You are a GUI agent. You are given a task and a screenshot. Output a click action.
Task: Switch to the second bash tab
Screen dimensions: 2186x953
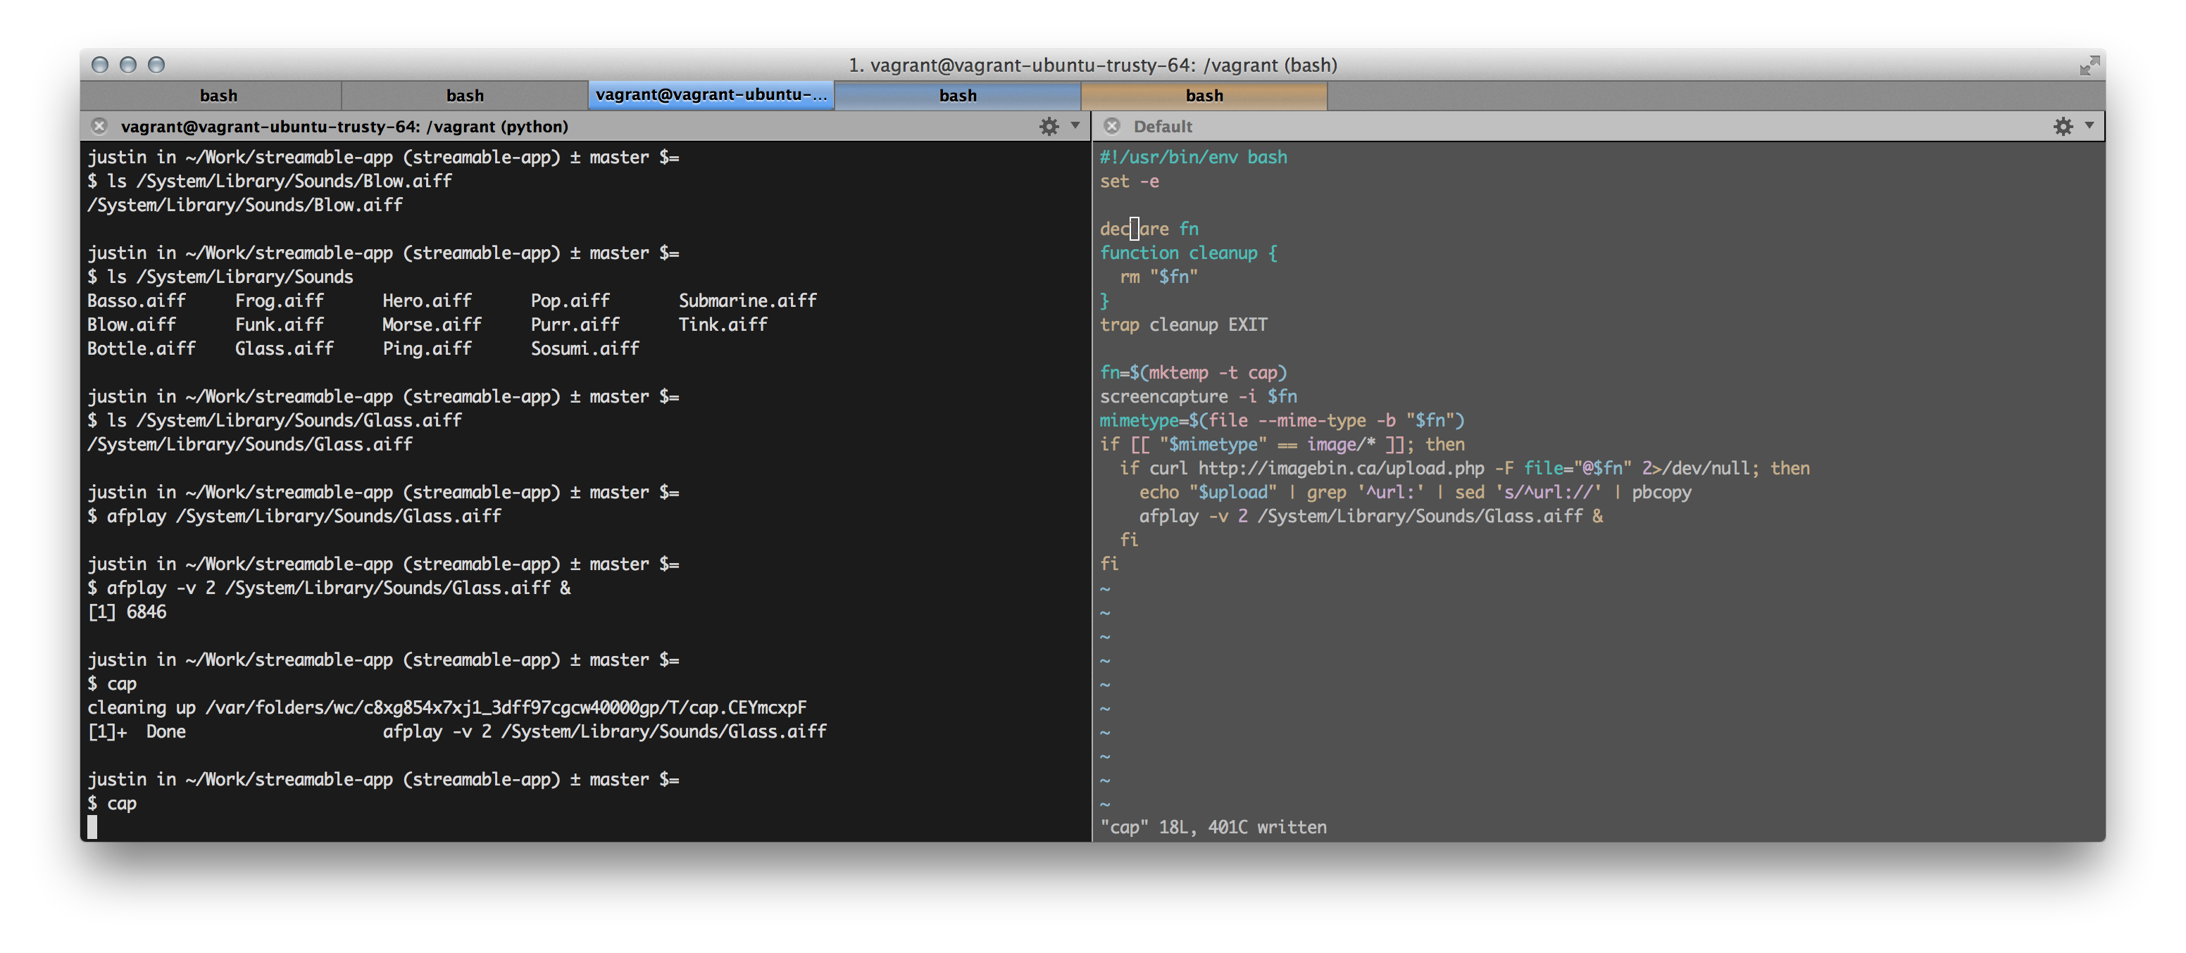[x=465, y=96]
